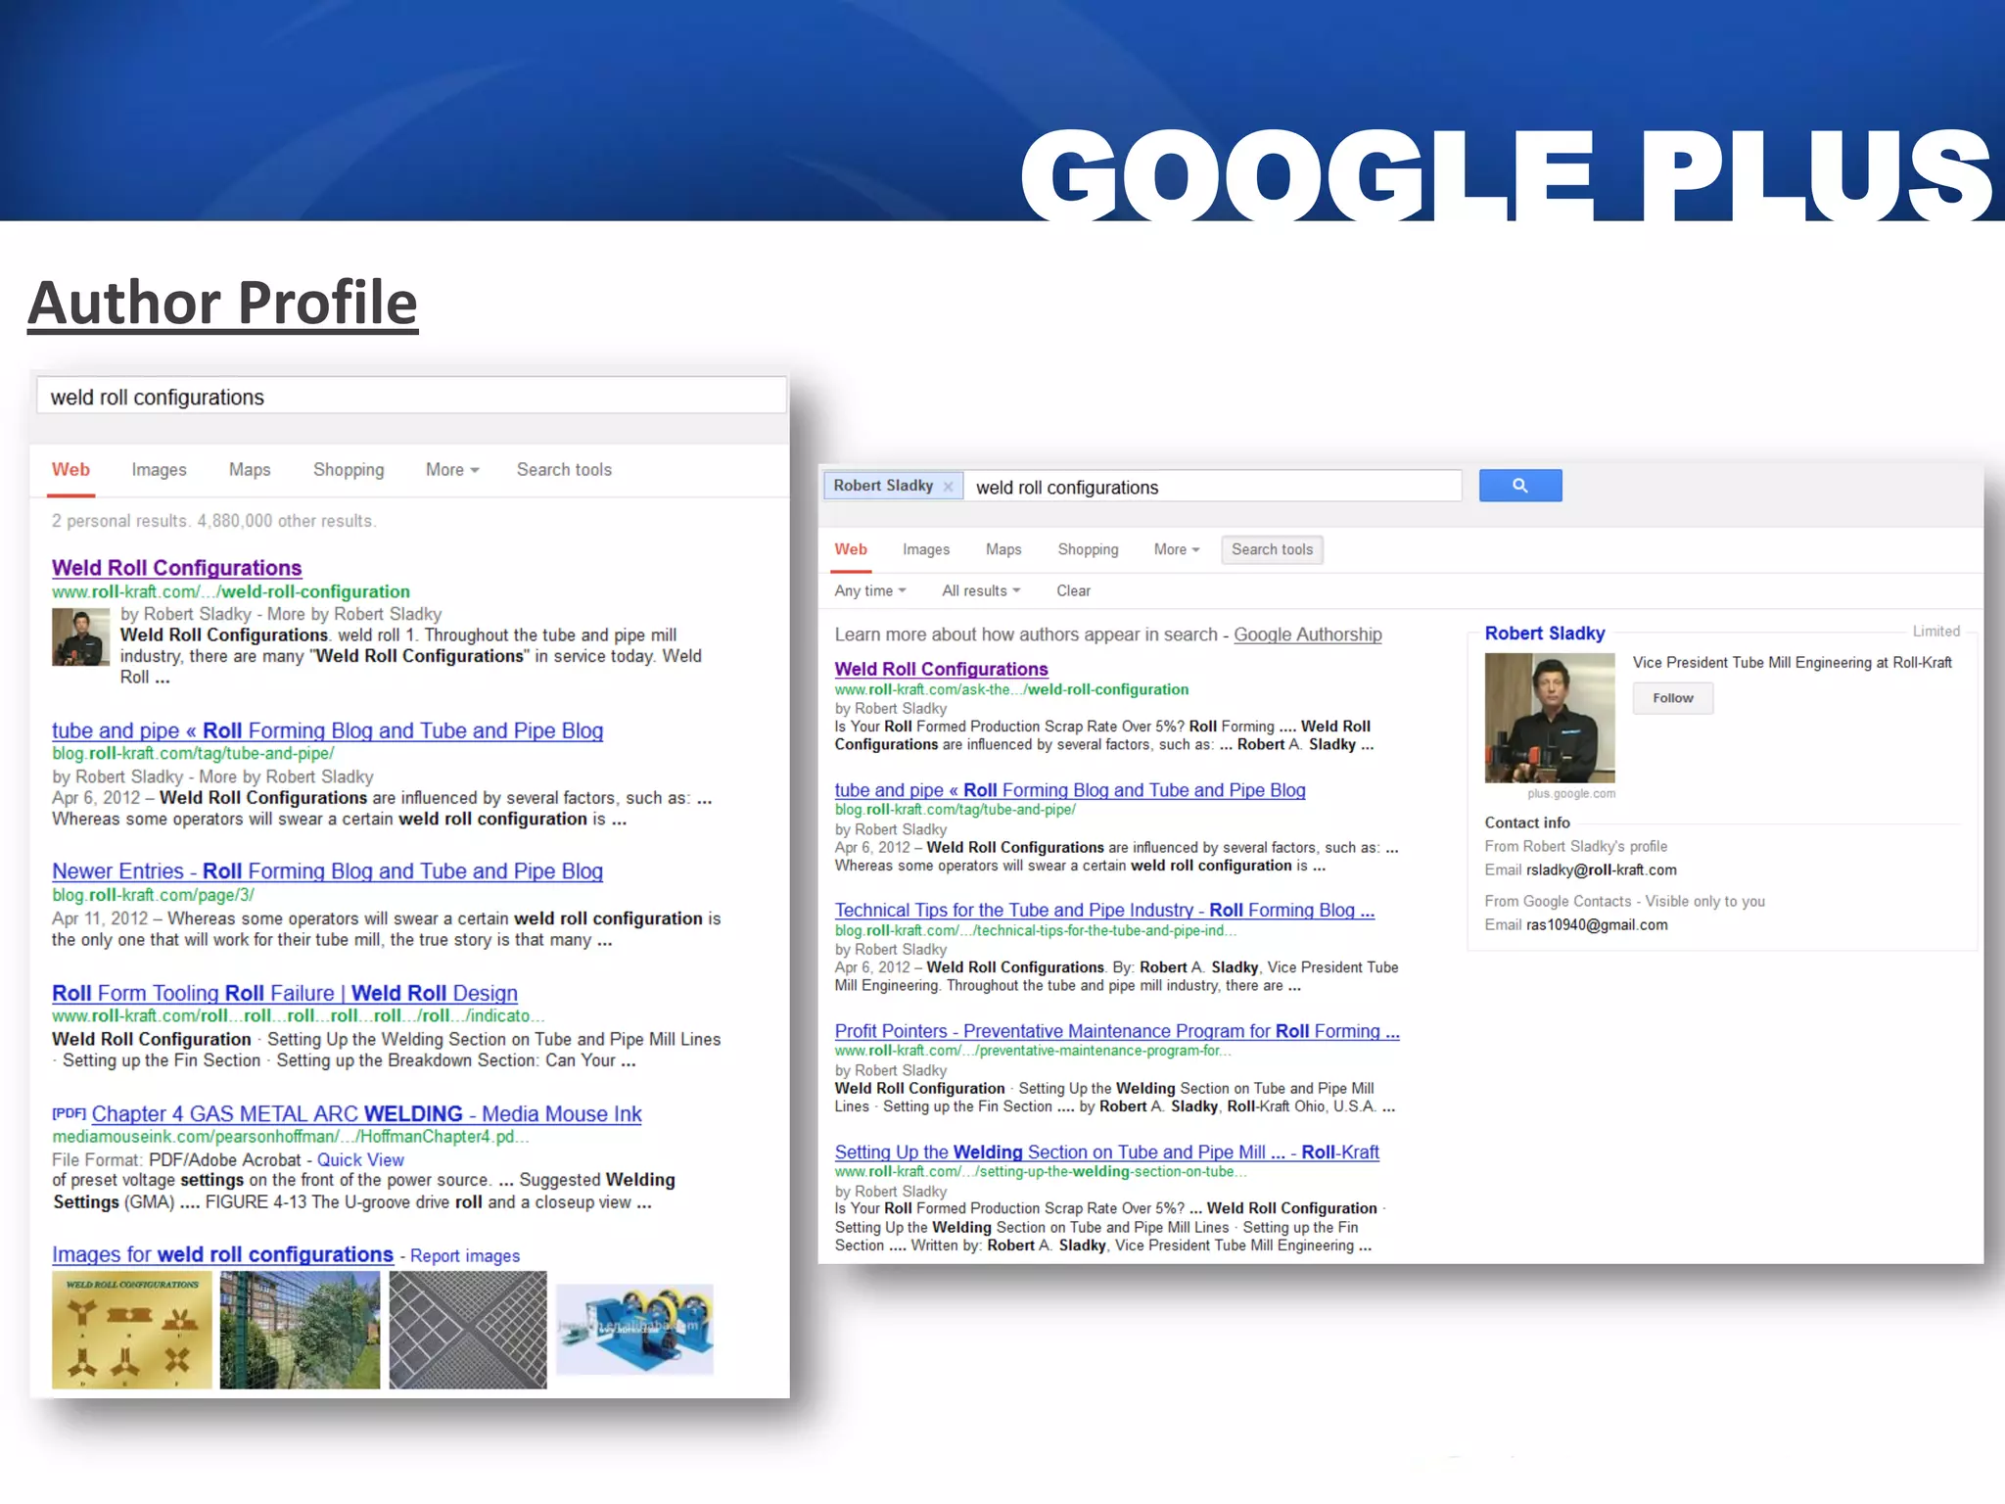Click More by Robert Sladky under tube and pipe result
2005x1504 pixels.
click(x=286, y=776)
